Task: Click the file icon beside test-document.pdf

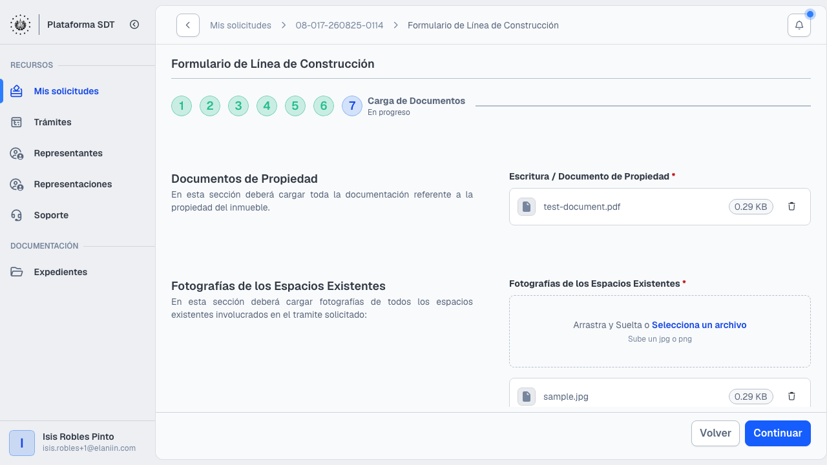Action: (x=527, y=207)
